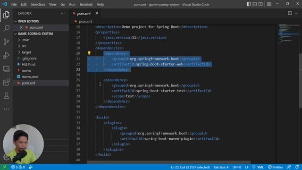Click the remote window status bar icon
Screen dimensions: 302x170
click(4, 167)
